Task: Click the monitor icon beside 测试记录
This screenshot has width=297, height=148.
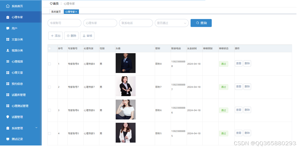Action: 8,139
